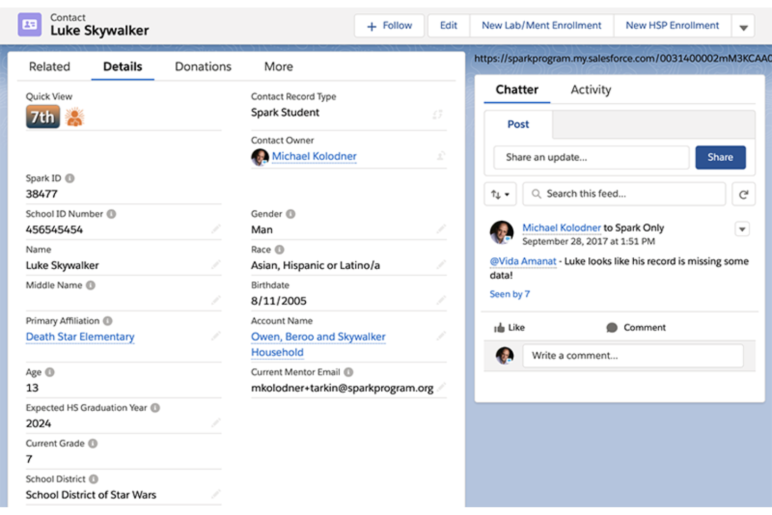Switch to the Donations tab
The image size is (772, 515).
[x=202, y=66]
